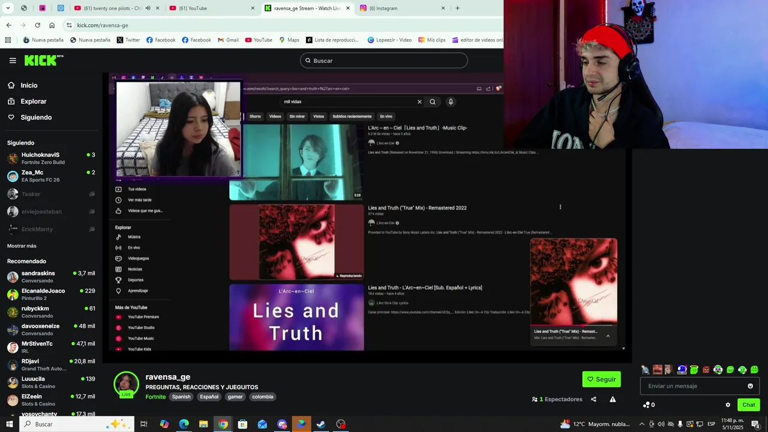Open Steam from the taskbar
Viewport: 768px width, 432px height.
tap(321, 424)
